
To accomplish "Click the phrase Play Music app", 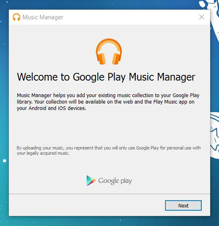I will [170, 102].
